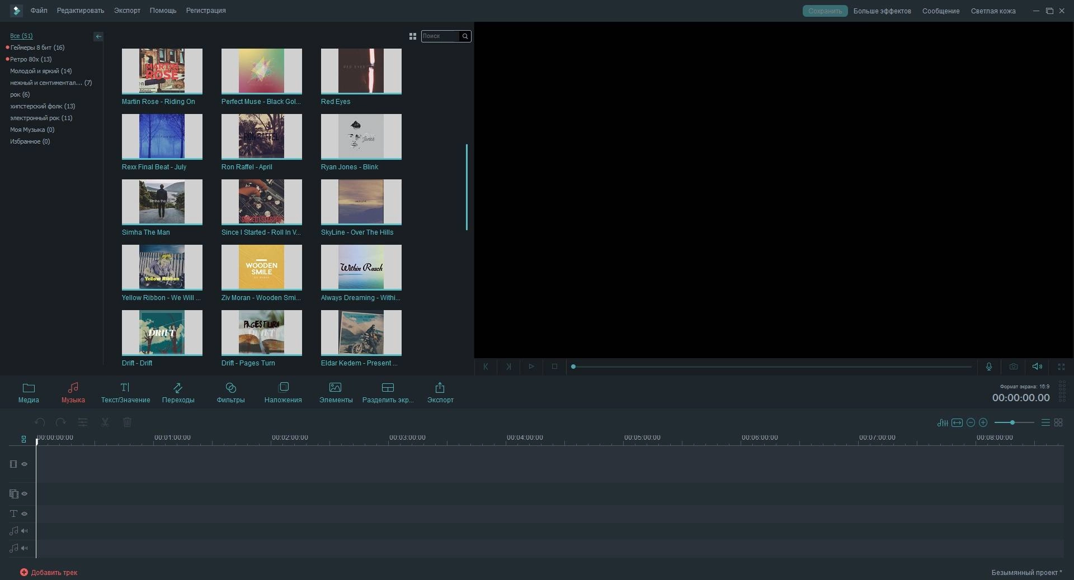The image size is (1074, 580).
Task: Open the Текст/Значение tab
Action: click(x=125, y=393)
